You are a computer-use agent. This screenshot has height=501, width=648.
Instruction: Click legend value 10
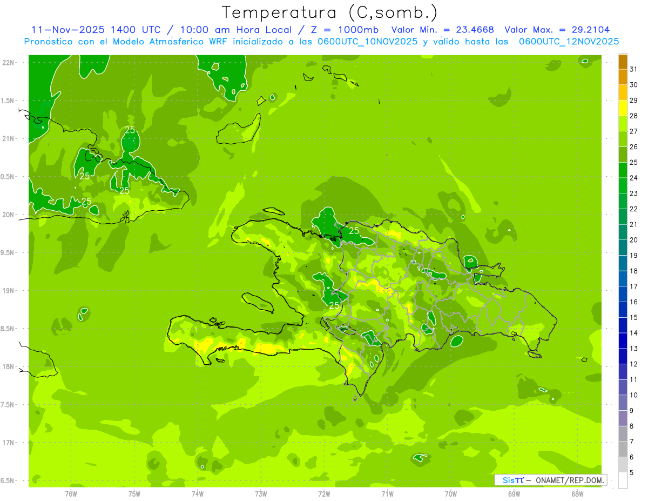pos(634,395)
